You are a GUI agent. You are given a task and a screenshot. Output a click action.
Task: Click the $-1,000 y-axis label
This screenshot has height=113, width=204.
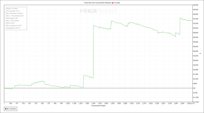[x=196, y=97]
